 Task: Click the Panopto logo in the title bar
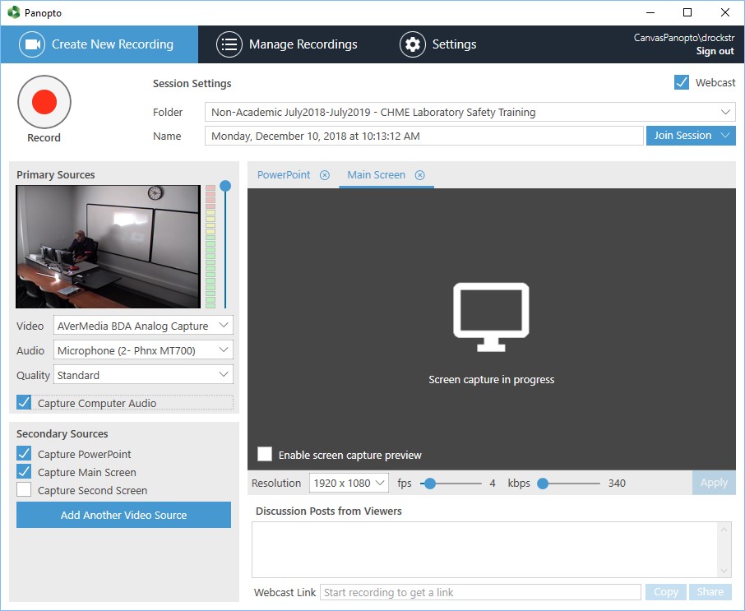pyautogui.click(x=13, y=12)
